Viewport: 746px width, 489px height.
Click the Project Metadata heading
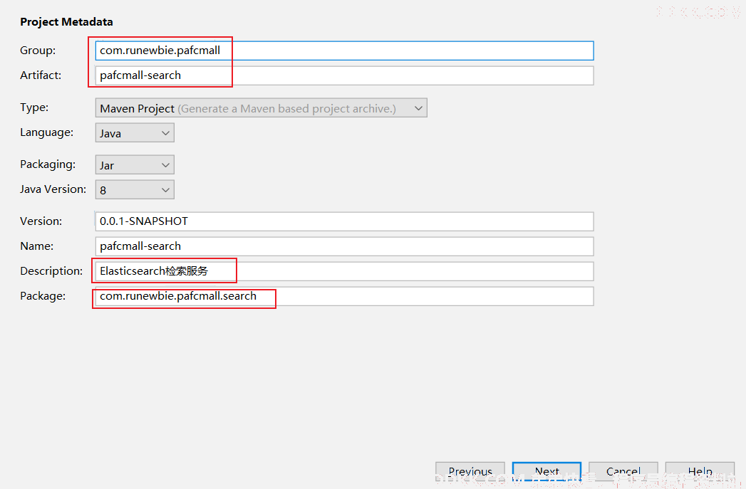66,22
